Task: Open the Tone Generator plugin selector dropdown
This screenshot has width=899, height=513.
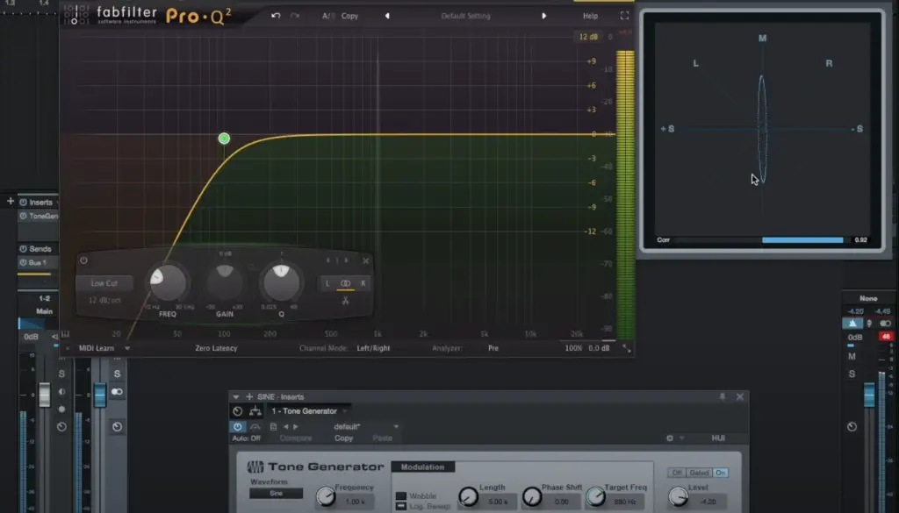Action: click(x=345, y=411)
